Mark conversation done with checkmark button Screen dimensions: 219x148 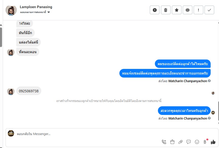pyautogui.click(x=209, y=10)
